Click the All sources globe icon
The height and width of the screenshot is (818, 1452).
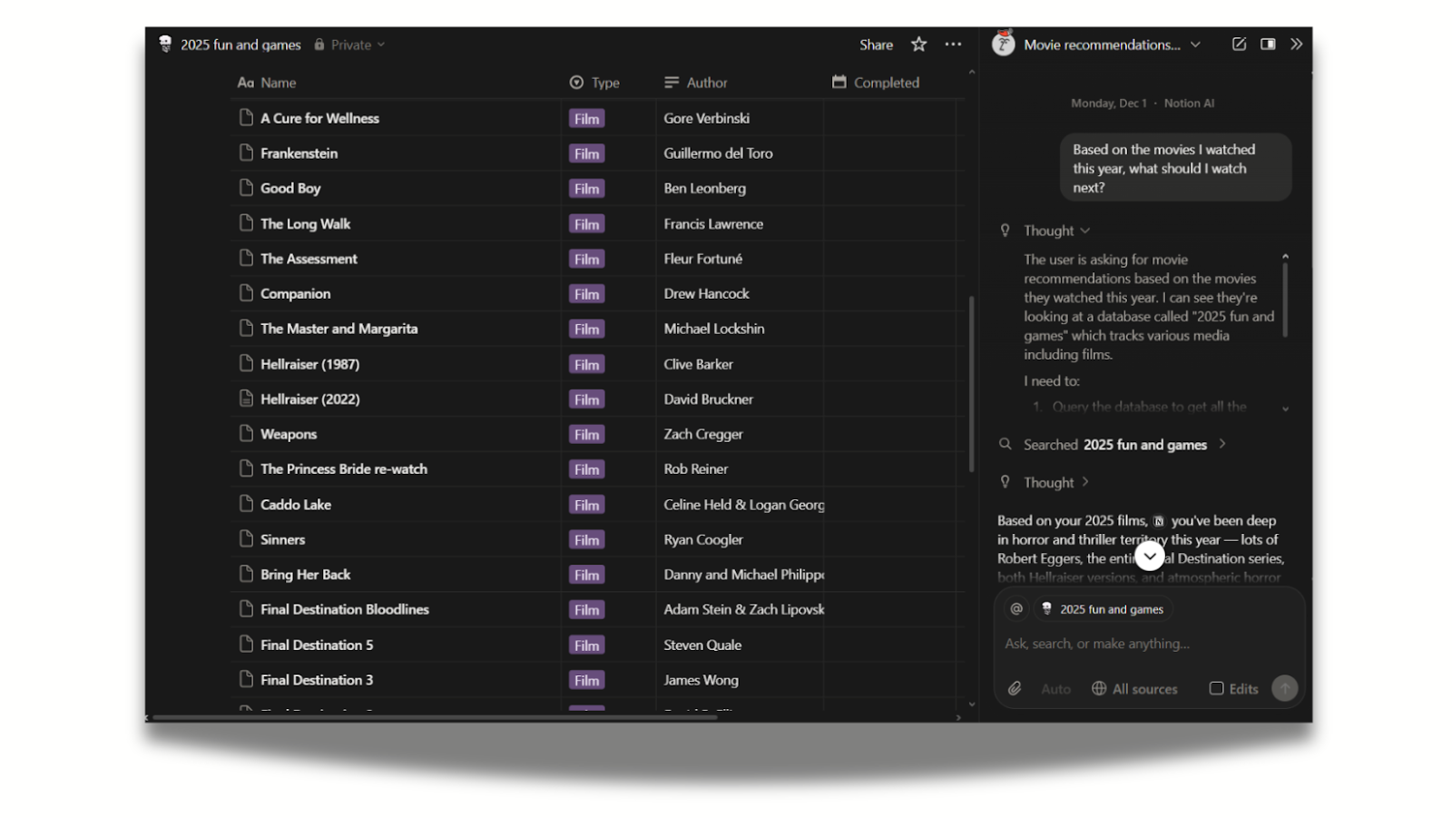[1098, 688]
